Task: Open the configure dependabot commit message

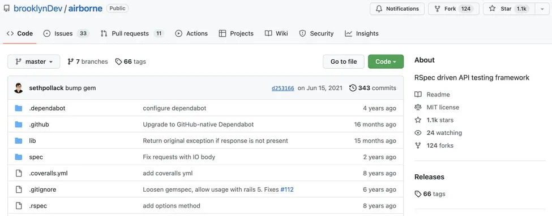Action: tap(174, 108)
